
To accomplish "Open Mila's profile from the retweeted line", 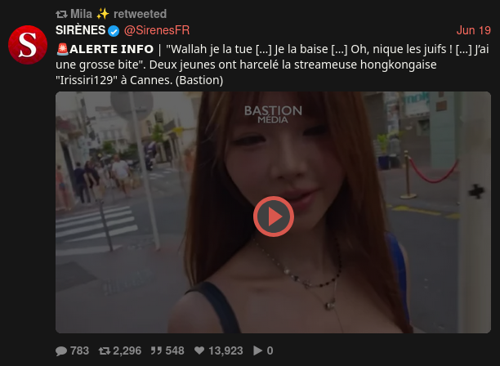I will [81, 14].
